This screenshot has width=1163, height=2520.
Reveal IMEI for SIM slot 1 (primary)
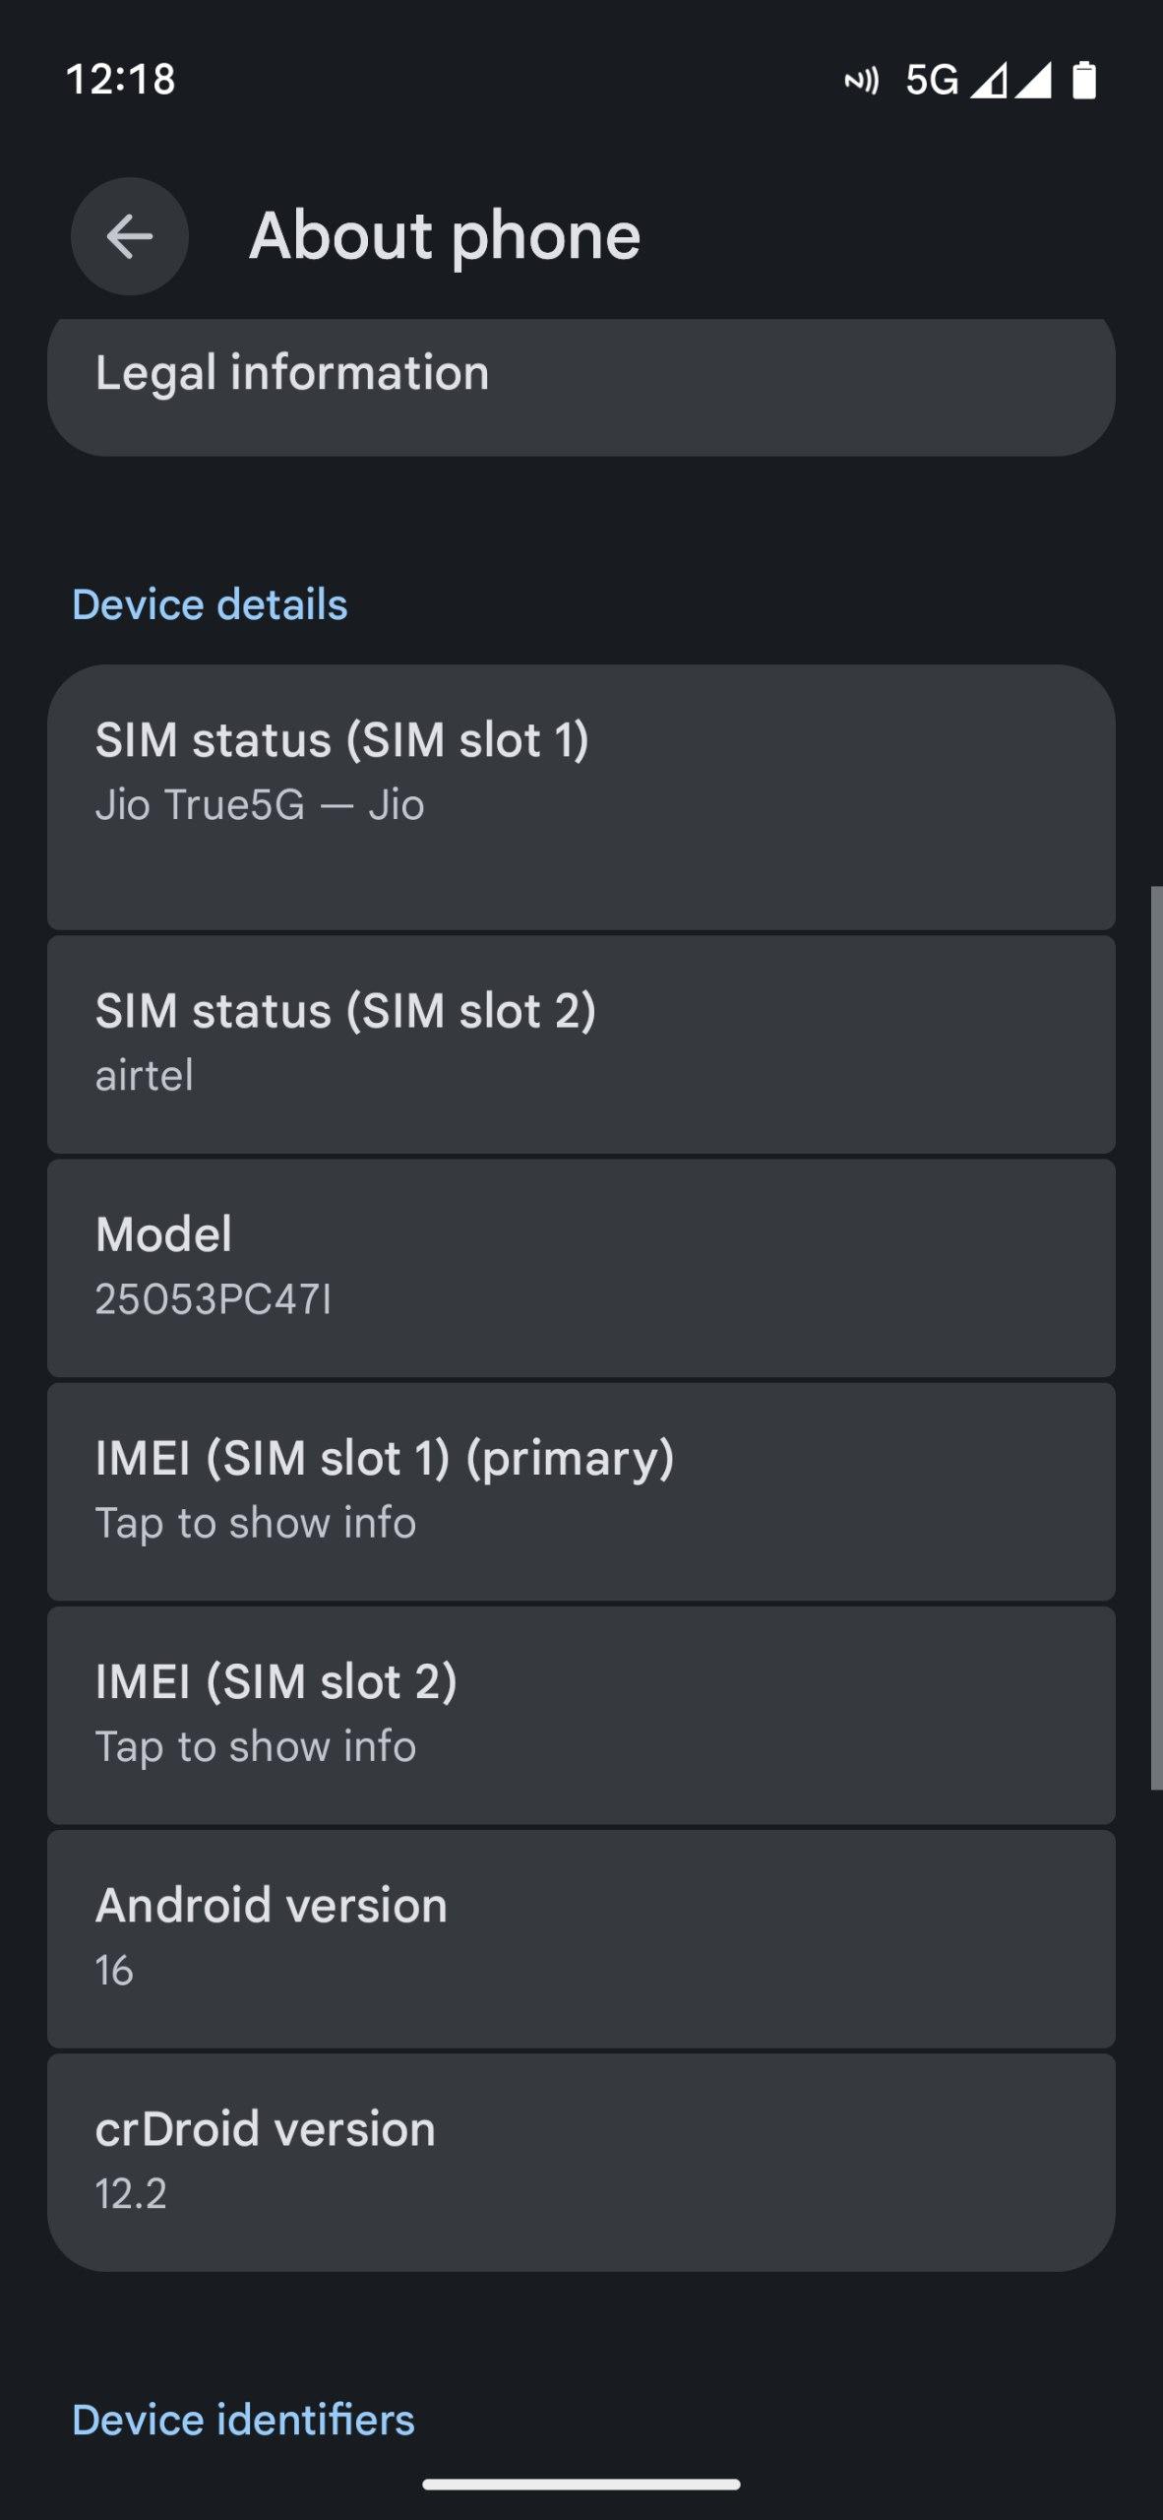(x=581, y=1491)
